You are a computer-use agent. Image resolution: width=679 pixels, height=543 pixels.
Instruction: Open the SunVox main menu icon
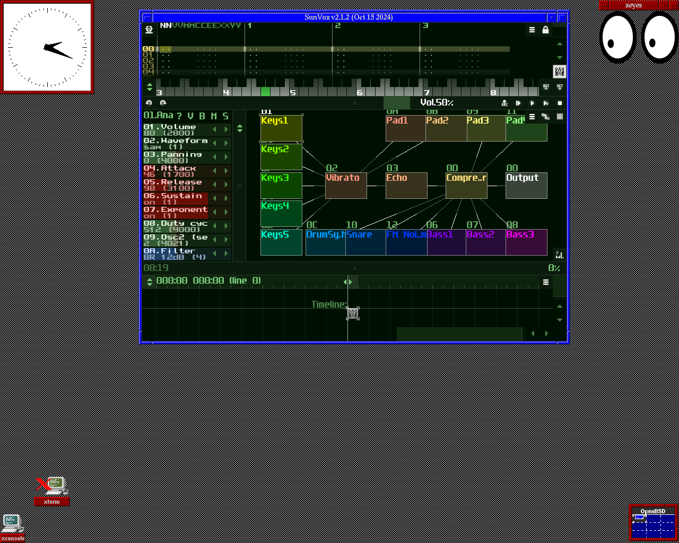149,30
